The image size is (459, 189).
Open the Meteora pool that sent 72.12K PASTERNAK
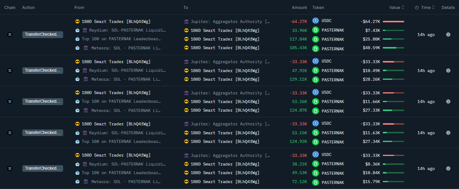[126, 182]
